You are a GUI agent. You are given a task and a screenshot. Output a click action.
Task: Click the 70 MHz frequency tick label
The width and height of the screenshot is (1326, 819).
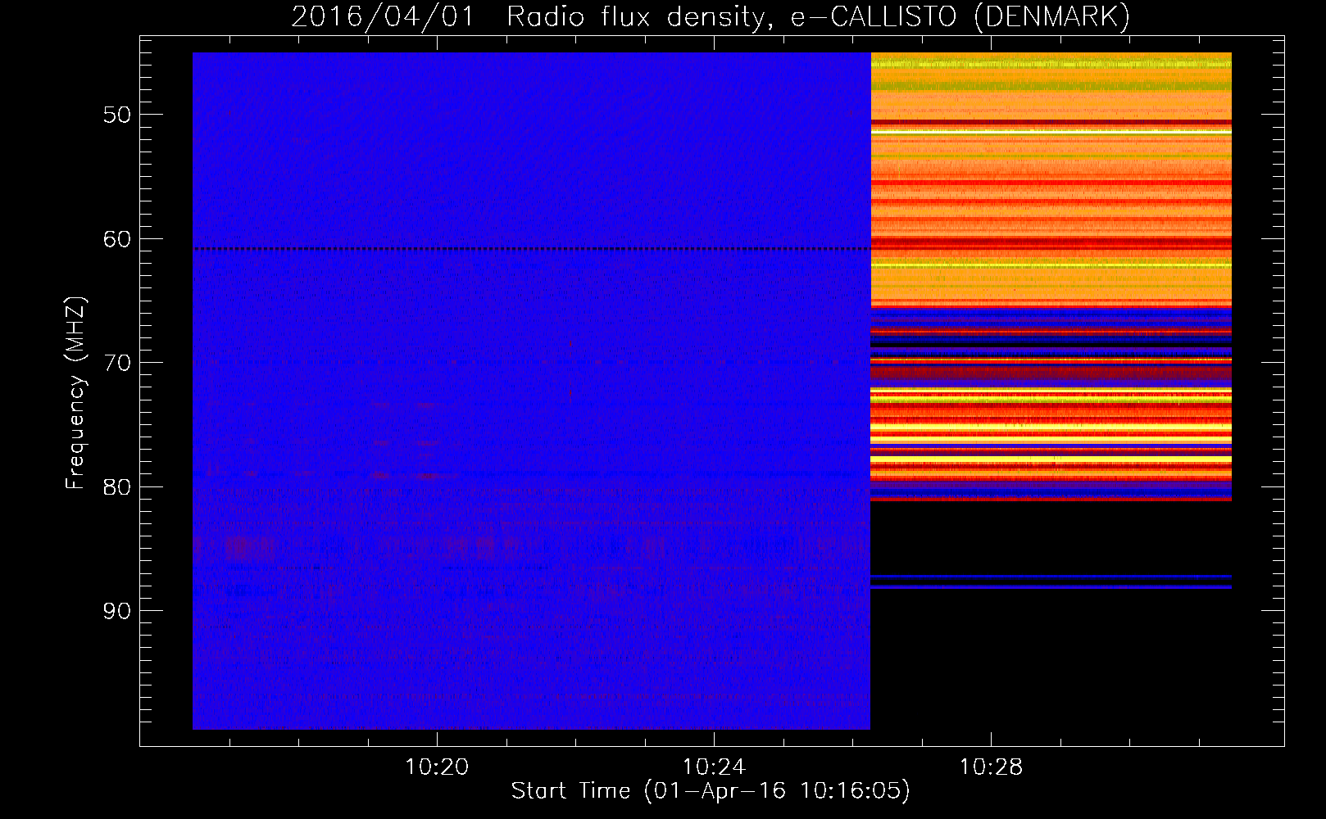point(117,363)
